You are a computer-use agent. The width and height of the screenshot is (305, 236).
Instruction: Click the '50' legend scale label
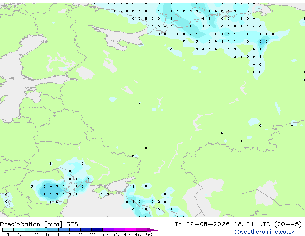point(149,234)
